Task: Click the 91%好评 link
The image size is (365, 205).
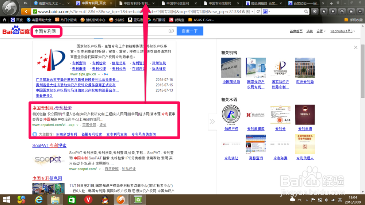Action: coord(129,169)
